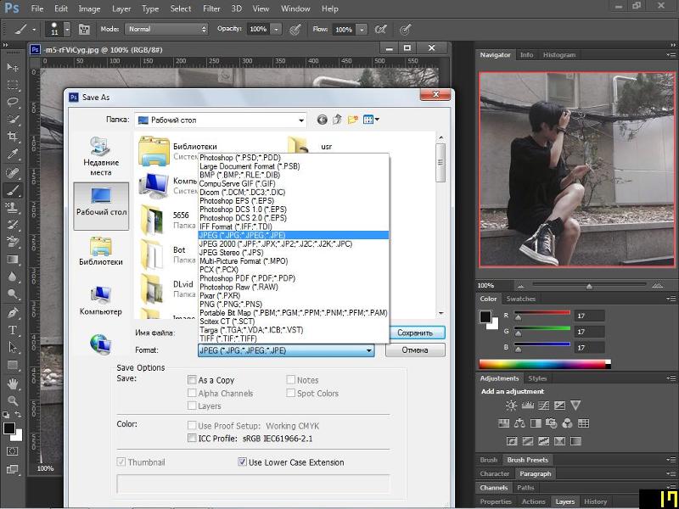Open the Layer menu

(x=123, y=8)
